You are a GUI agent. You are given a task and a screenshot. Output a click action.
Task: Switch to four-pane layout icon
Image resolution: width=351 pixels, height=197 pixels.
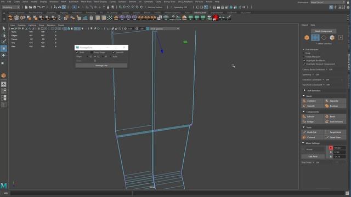tap(4, 91)
